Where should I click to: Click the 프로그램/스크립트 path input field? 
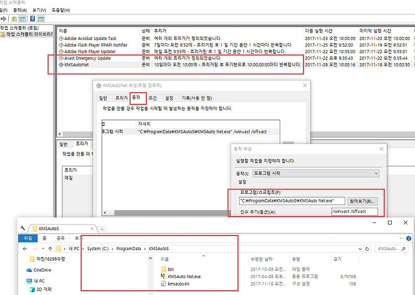point(292,201)
